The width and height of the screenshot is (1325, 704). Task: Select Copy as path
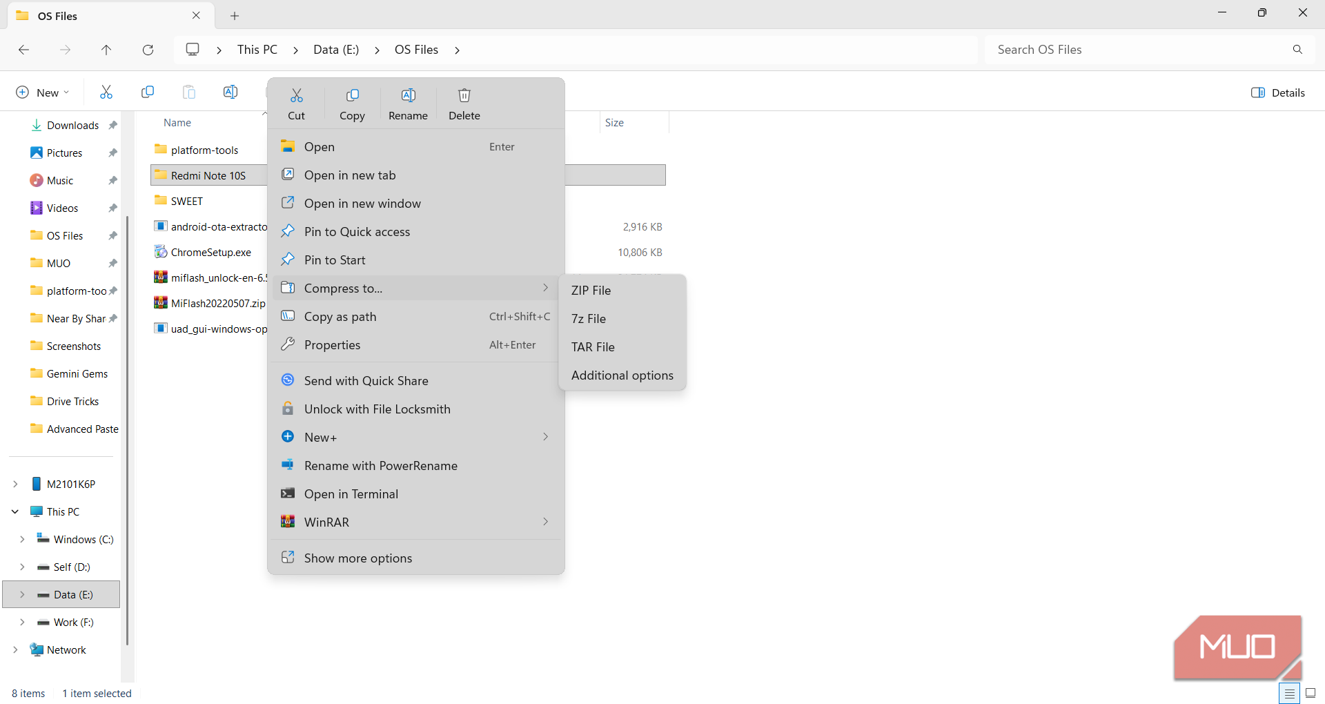point(415,317)
